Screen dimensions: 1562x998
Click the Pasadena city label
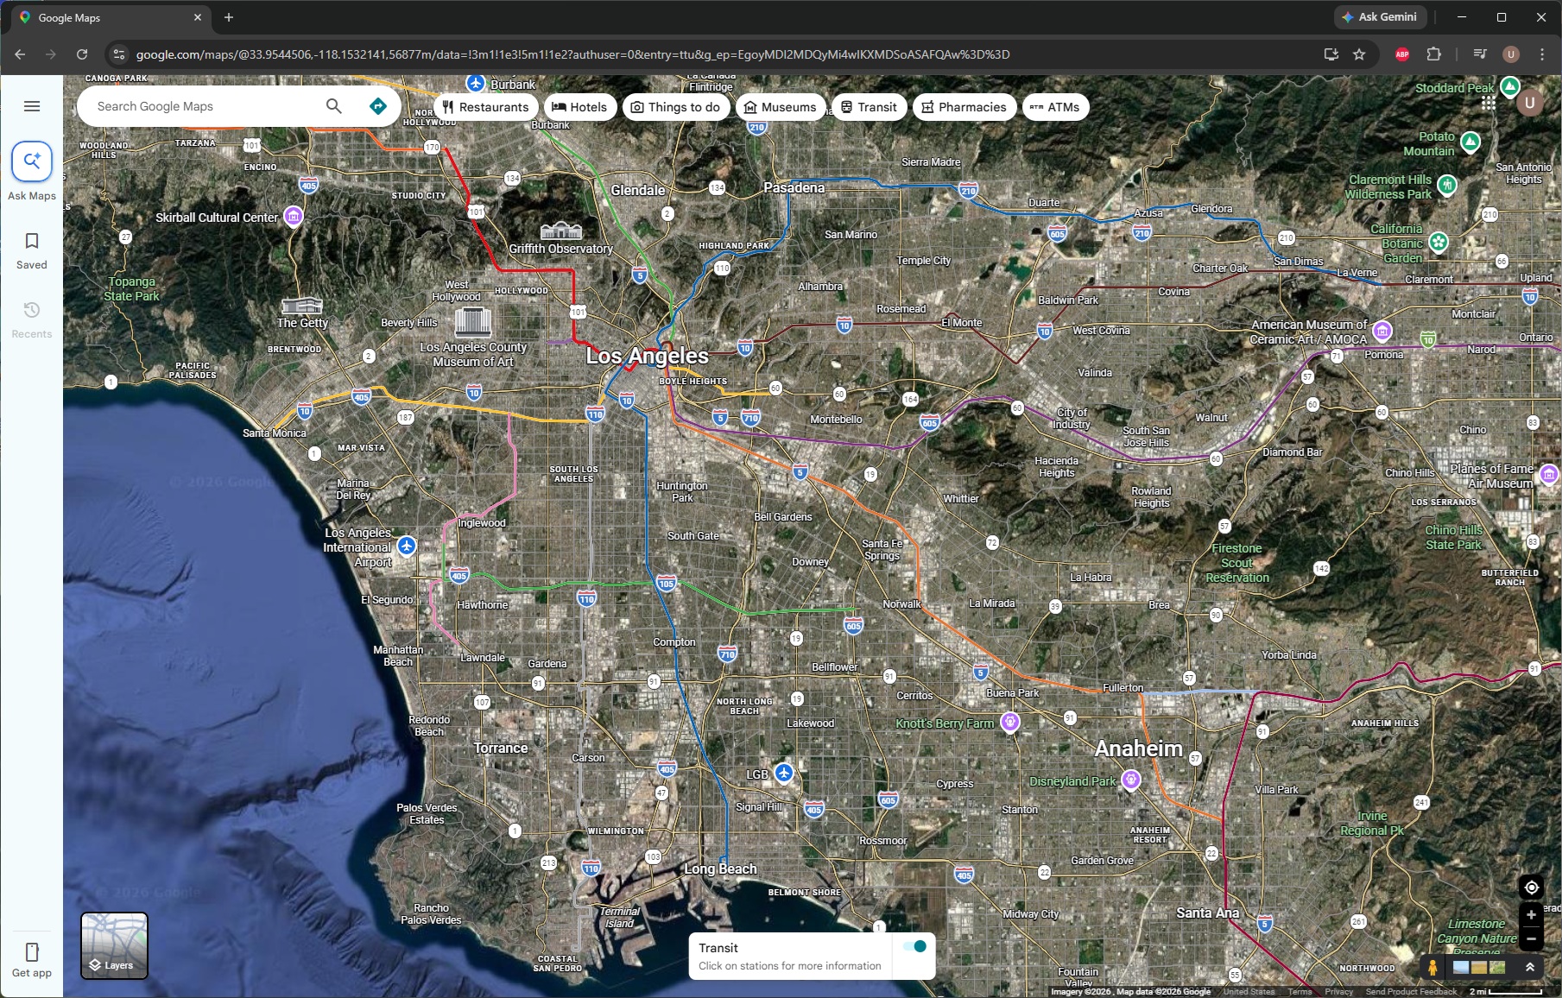(x=794, y=187)
